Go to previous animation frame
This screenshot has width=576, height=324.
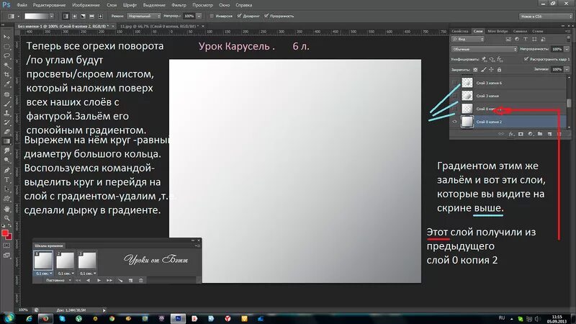point(88,280)
